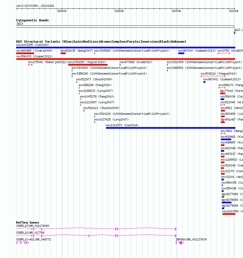Open the nsv477668 (Kidd2010) label

[136, 62]
